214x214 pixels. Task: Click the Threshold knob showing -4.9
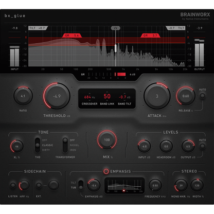[57, 96]
